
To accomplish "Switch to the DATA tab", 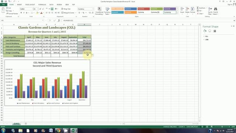I will tap(51, 5).
